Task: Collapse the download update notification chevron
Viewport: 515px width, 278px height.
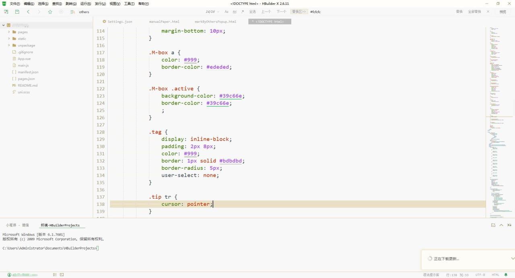Action: (x=512, y=258)
